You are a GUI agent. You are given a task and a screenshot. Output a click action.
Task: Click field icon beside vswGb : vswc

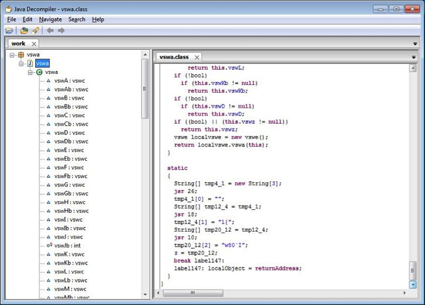coord(49,194)
